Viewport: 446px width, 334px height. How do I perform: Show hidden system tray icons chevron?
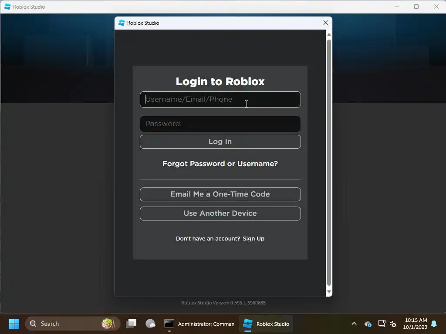pos(354,324)
